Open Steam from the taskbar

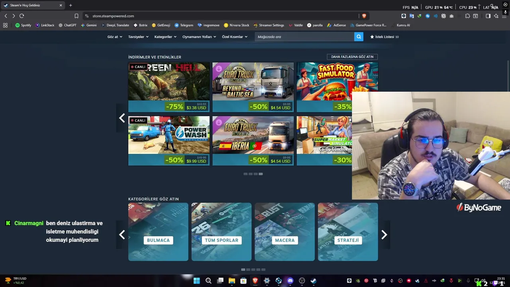pyautogui.click(x=314, y=281)
